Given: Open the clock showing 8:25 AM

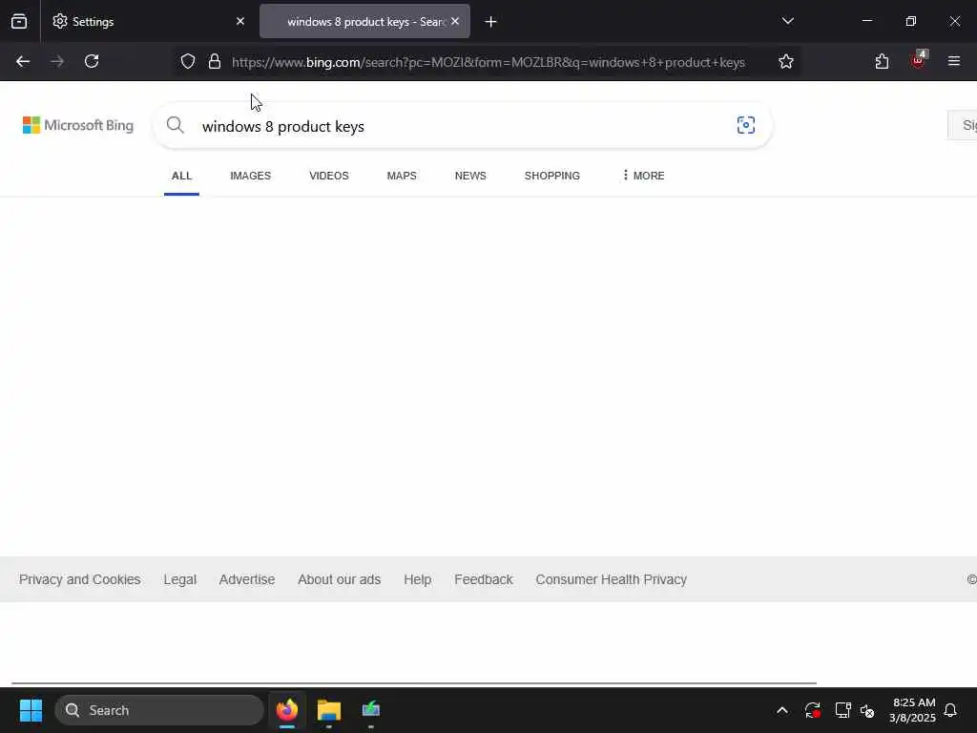Looking at the screenshot, I should (913, 710).
